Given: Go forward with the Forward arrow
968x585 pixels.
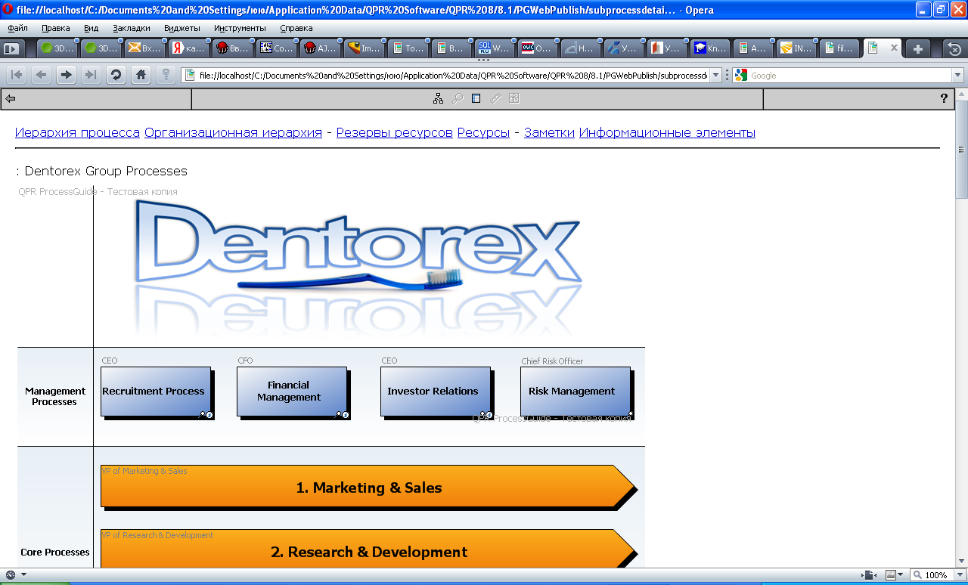Looking at the screenshot, I should pos(67,75).
